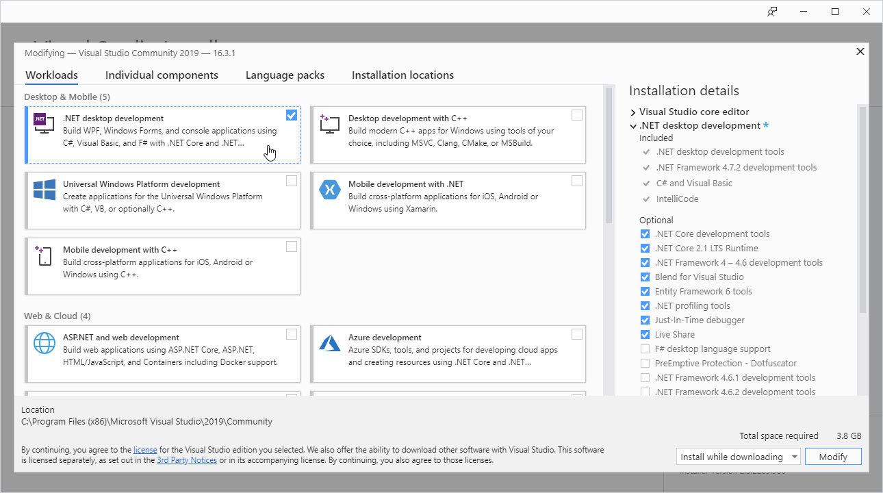Click the ASP.NET web development globe icon
Image resolution: width=883 pixels, height=493 pixels.
pyautogui.click(x=44, y=342)
